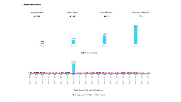Click the Daily bar showing 452

pyautogui.click(x=42, y=44)
